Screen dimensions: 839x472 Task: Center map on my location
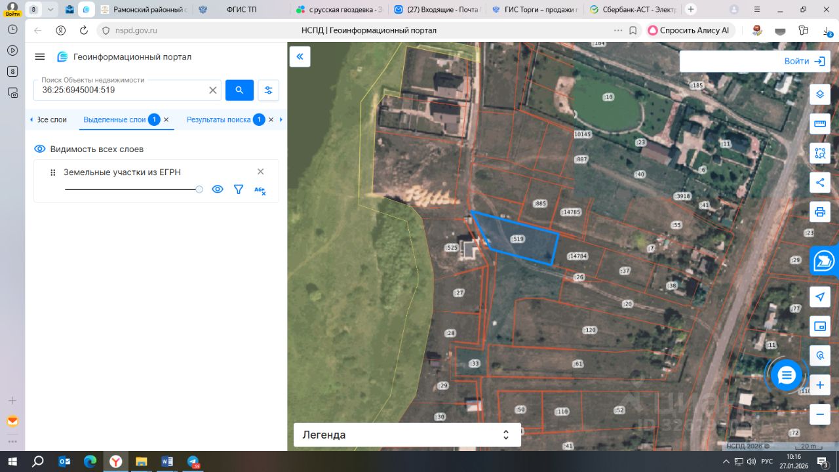click(x=820, y=297)
